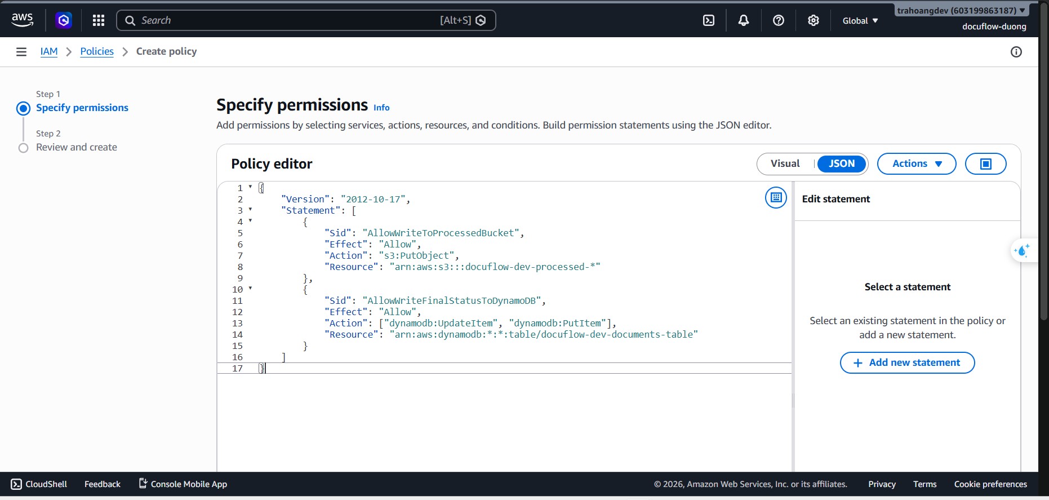Open Console Mobile App link icon

pyautogui.click(x=143, y=483)
